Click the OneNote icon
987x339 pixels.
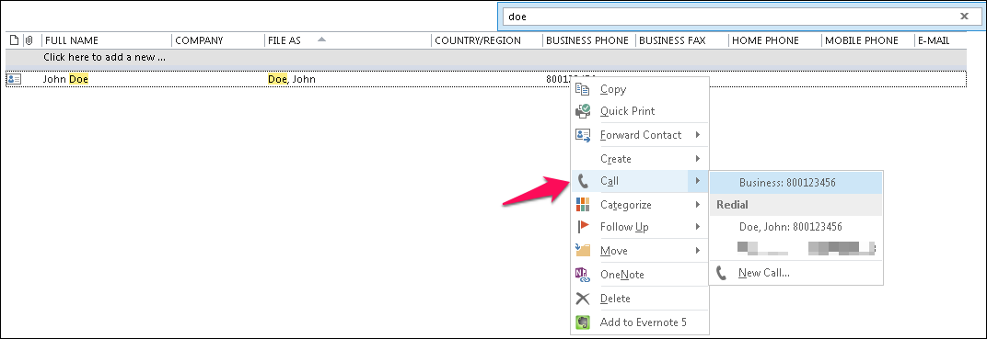(583, 275)
